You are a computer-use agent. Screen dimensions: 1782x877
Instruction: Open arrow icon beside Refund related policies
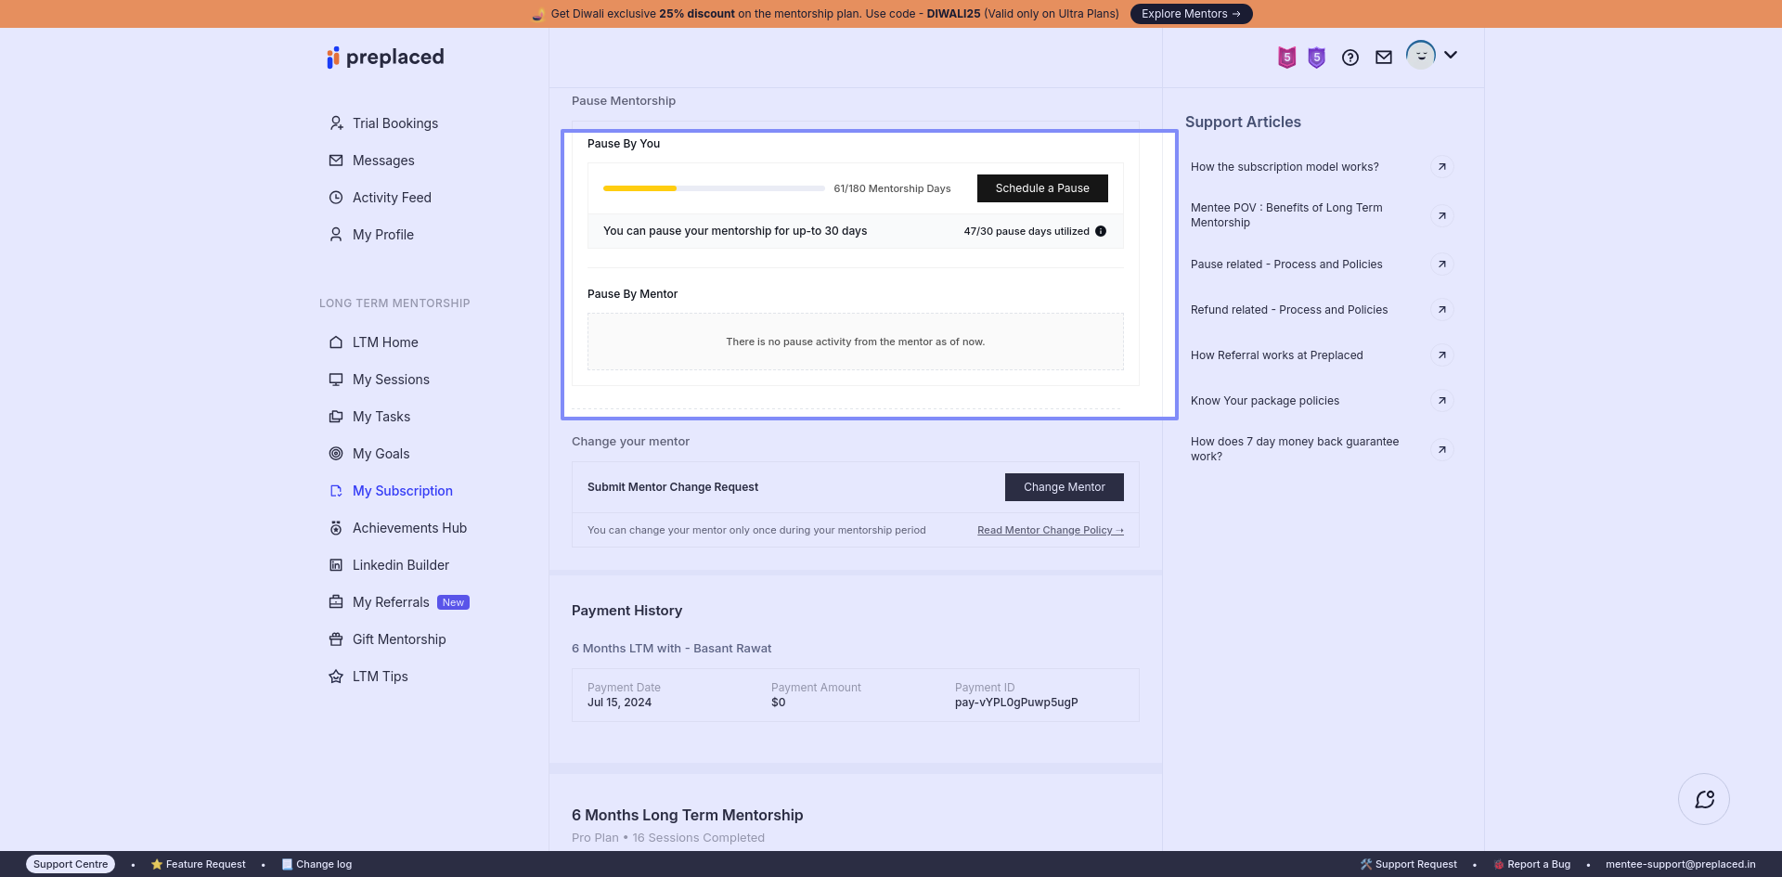coord(1441,310)
